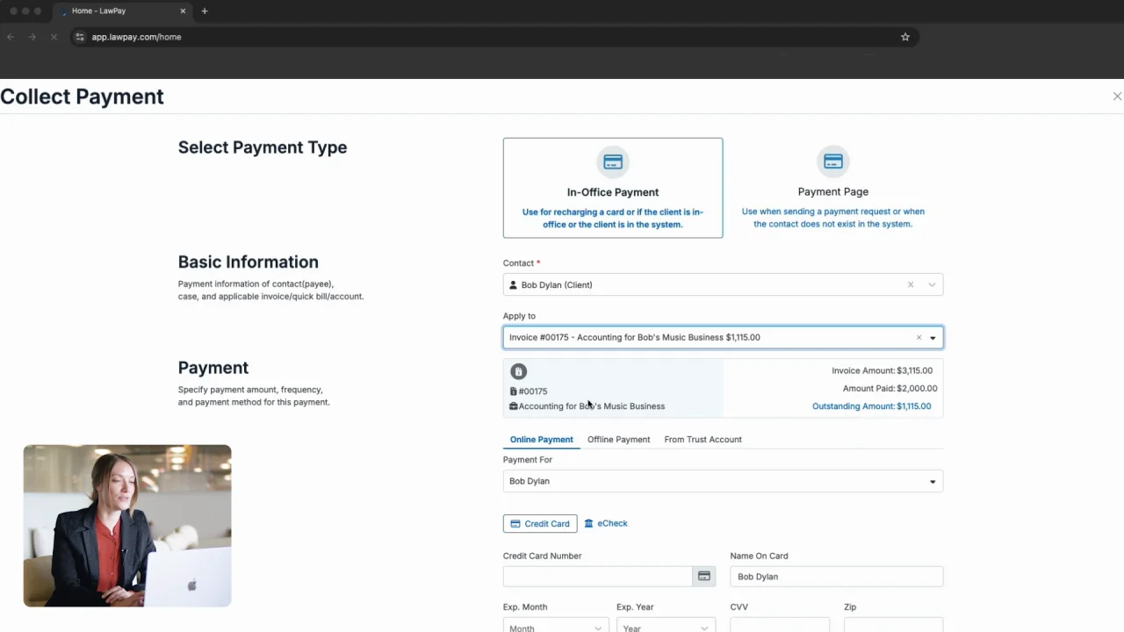Click the Credit Card Number field
The width and height of the screenshot is (1124, 632).
pos(597,577)
